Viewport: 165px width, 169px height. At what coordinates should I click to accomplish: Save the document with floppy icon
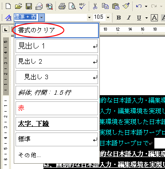(29, 6)
